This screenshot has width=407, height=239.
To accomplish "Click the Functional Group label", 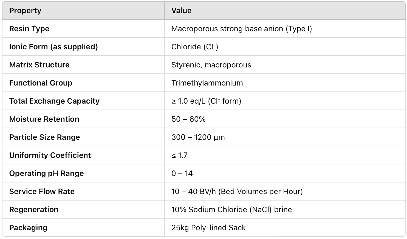I will (41, 83).
